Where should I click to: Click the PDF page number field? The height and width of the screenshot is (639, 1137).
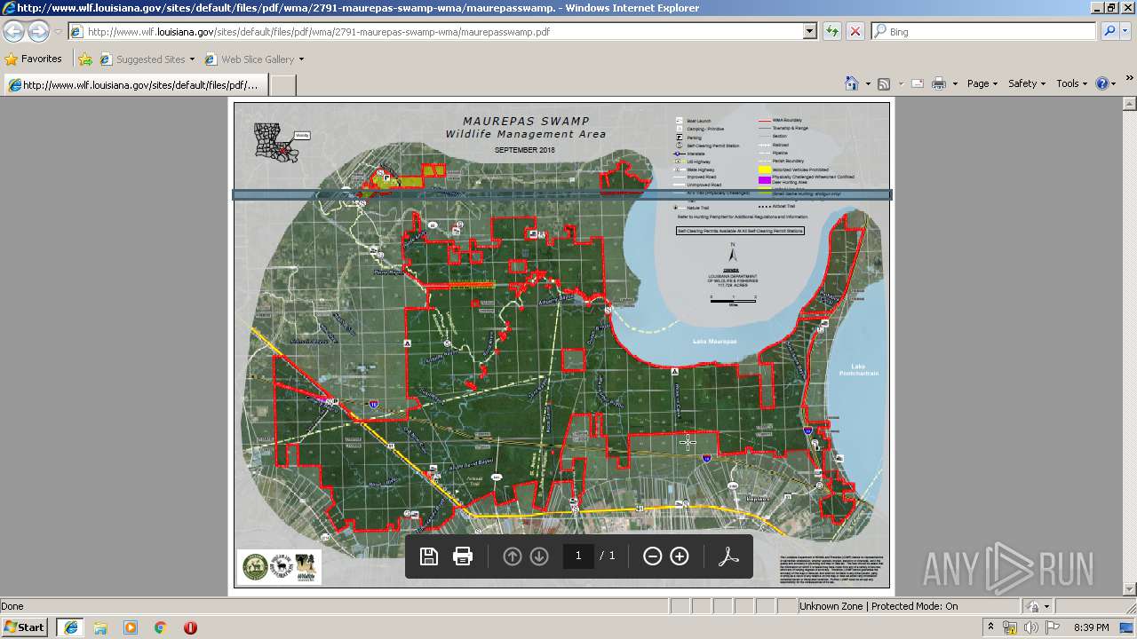click(578, 556)
